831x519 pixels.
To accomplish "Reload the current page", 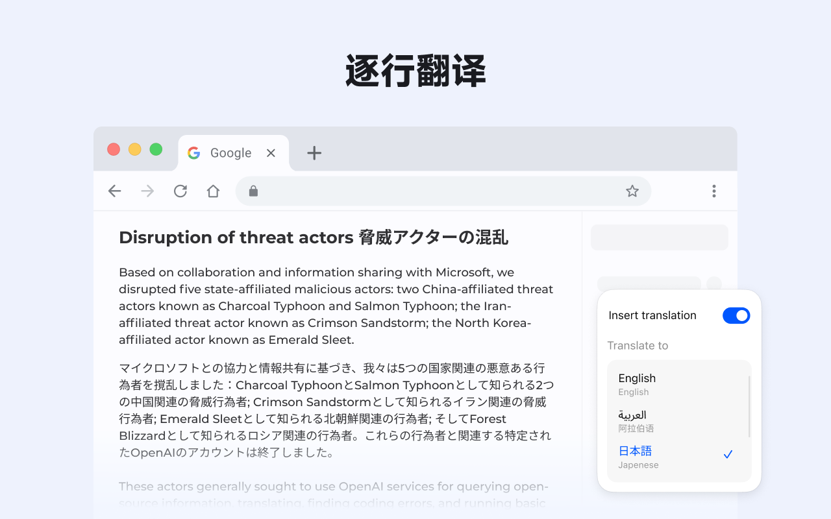I will point(180,191).
